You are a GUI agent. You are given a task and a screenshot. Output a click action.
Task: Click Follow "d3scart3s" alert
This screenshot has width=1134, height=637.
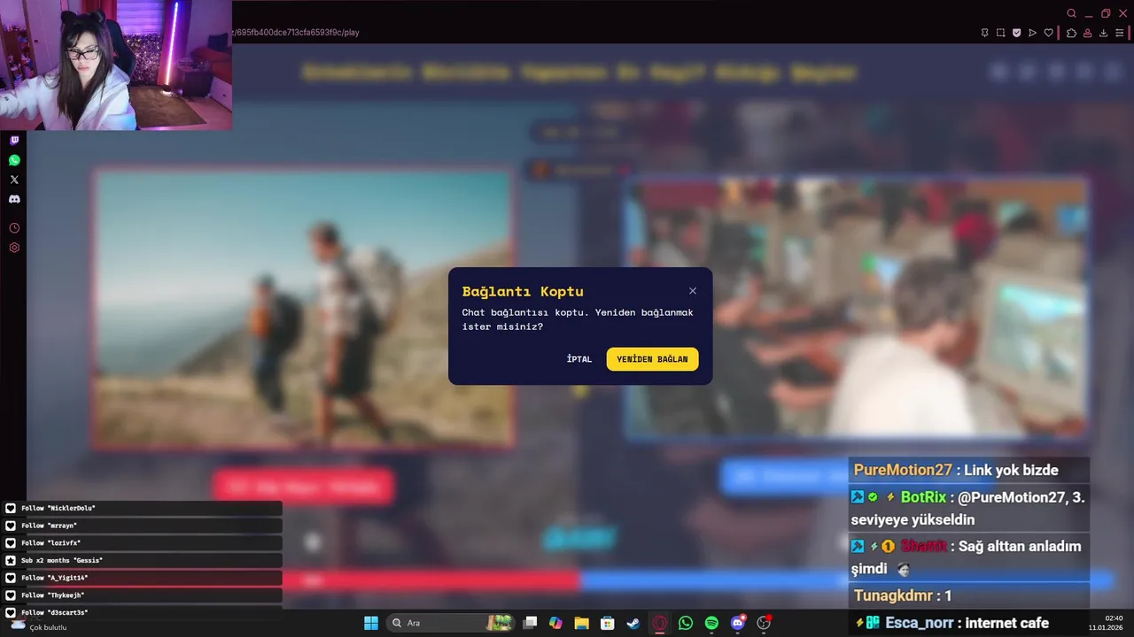(x=142, y=612)
